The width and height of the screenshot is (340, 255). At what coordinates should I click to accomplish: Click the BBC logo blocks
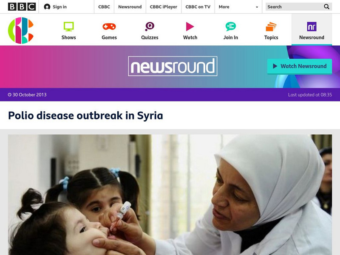tap(22, 7)
